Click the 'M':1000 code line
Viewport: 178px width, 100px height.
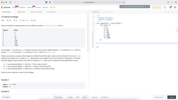coord(107,38)
